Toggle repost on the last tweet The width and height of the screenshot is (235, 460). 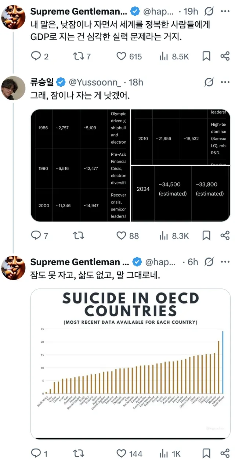[x=78, y=453]
